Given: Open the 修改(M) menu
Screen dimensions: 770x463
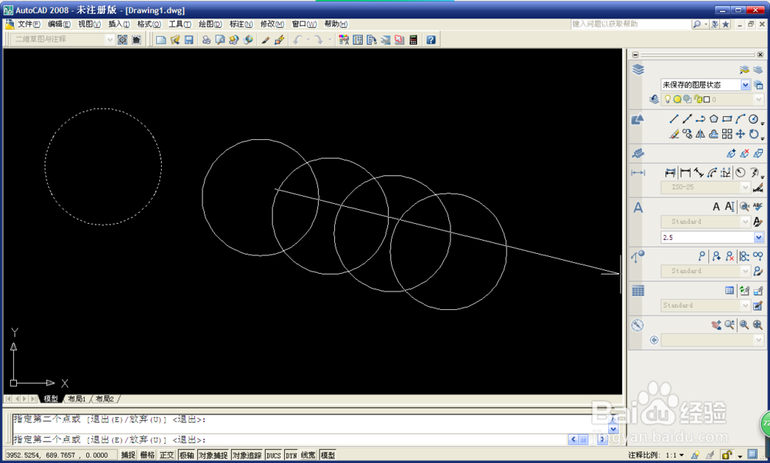Looking at the screenshot, I should [272, 24].
